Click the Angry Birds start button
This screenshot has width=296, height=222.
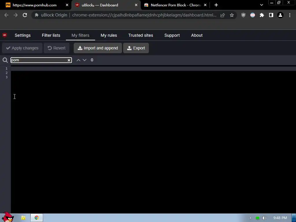(x=8, y=217)
